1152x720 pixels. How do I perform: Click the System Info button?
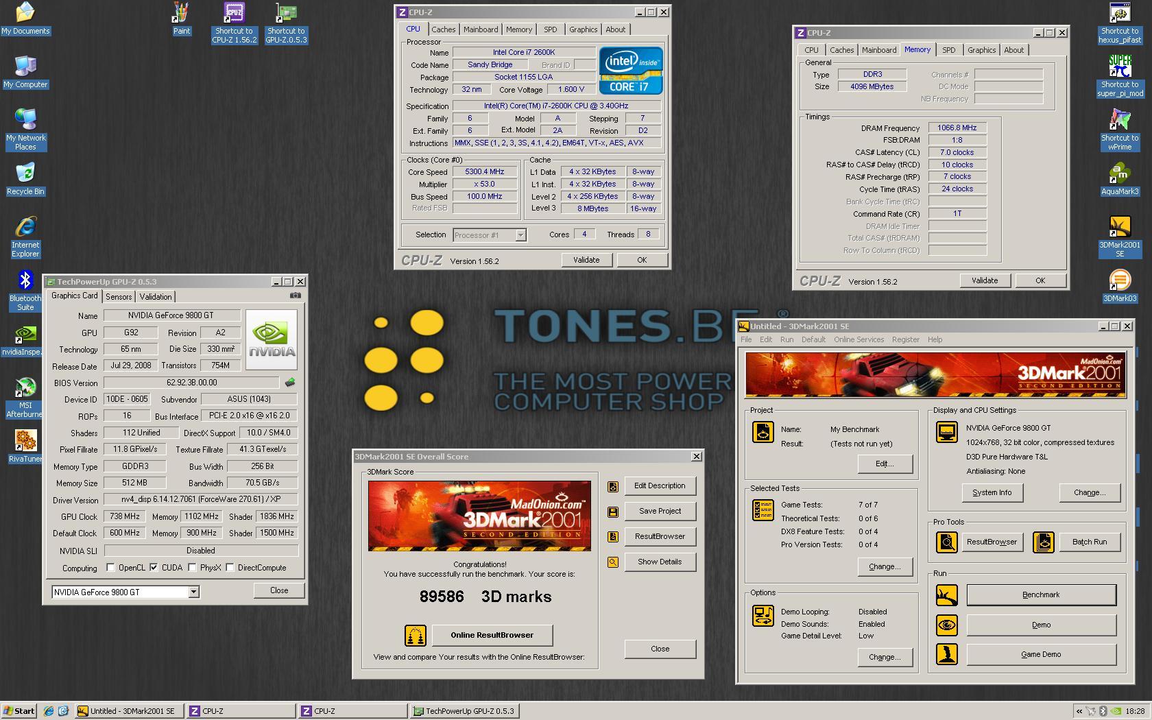click(x=992, y=493)
